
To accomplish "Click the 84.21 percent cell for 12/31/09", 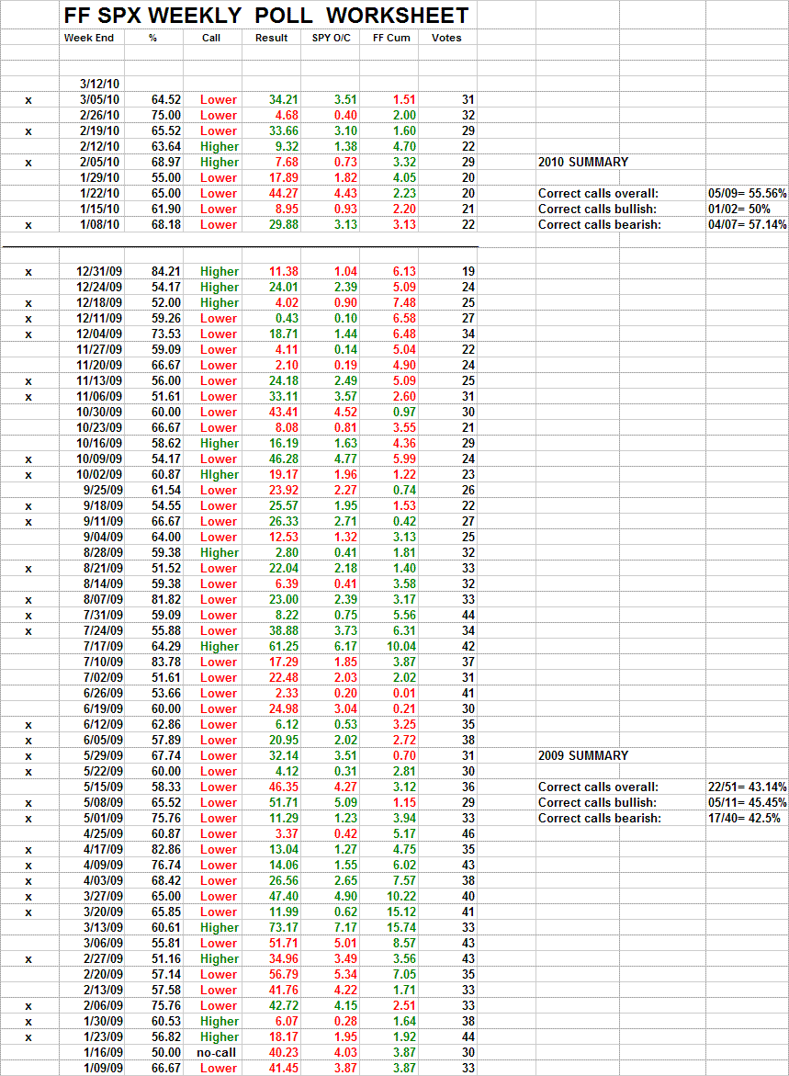I will tap(167, 271).
